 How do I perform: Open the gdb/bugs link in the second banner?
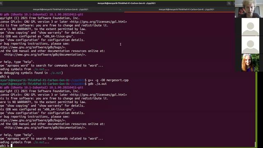32,120
